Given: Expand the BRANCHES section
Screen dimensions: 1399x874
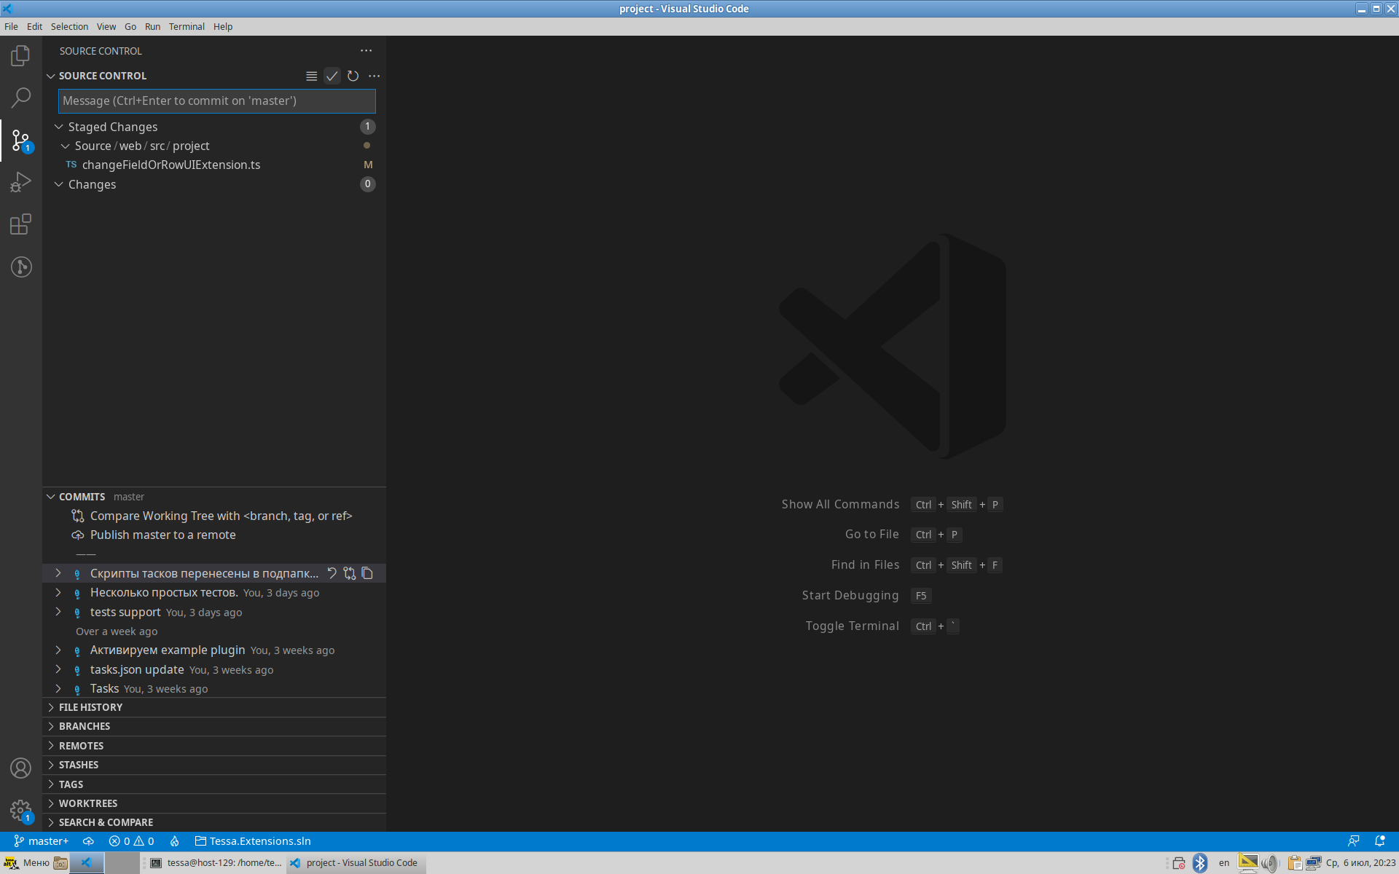Looking at the screenshot, I should 85,726.
